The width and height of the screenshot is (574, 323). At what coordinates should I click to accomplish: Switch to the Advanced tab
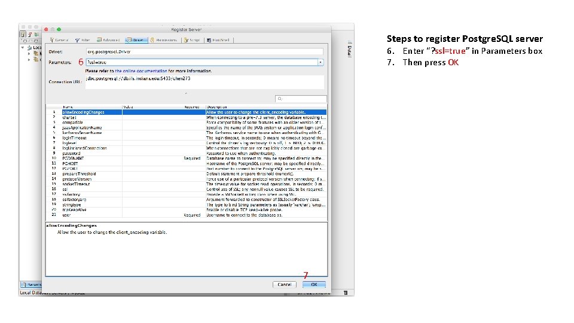pos(108,40)
